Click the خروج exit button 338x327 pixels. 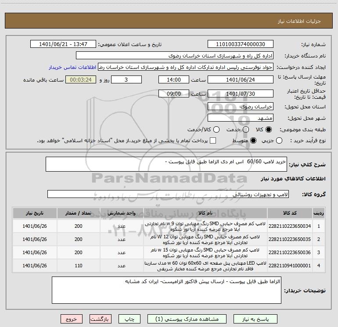pos(72,319)
